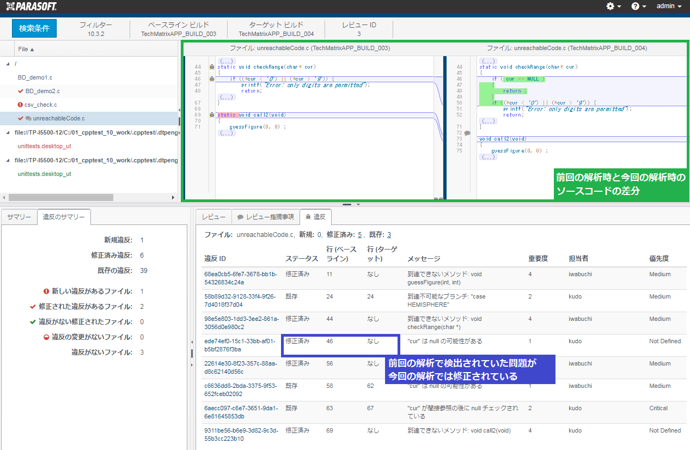
Task: Click the 修正済み count link "5"
Action: (359, 235)
